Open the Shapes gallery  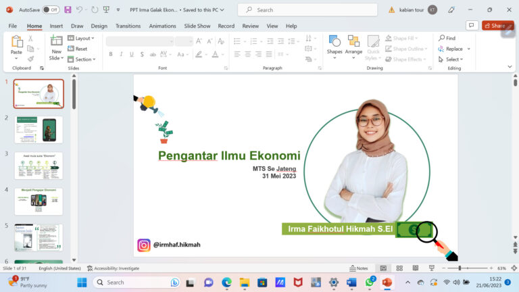tap(335, 45)
